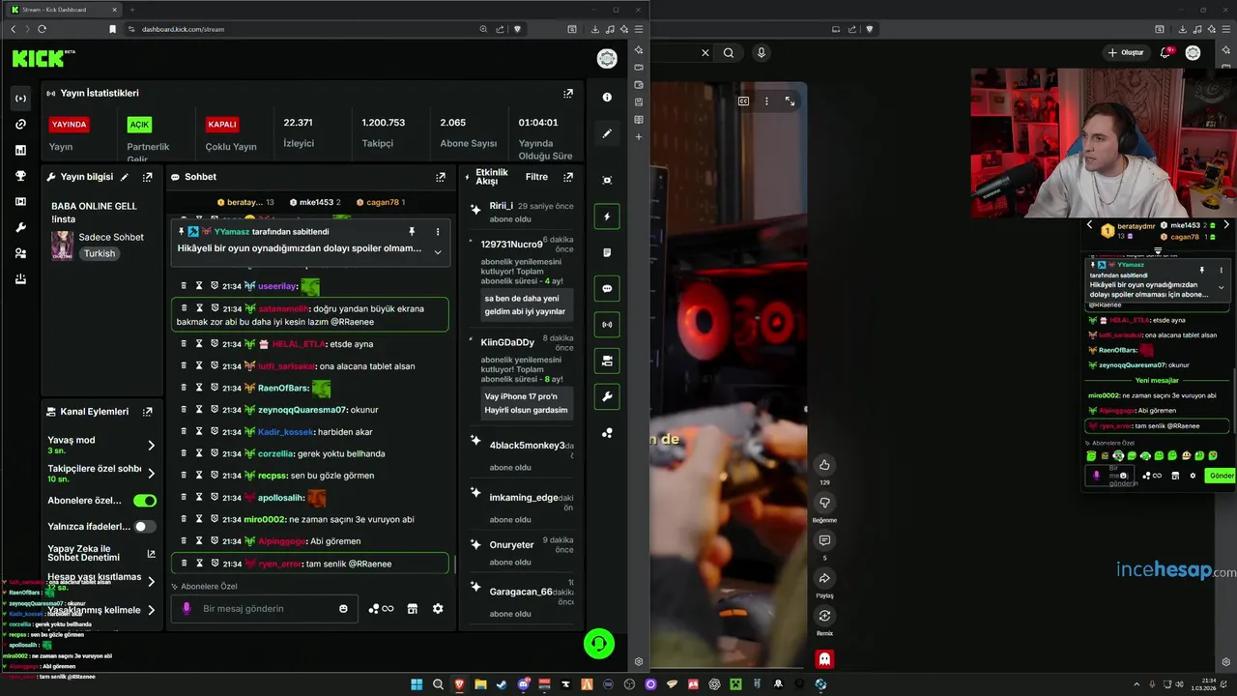The height and width of the screenshot is (696, 1237).
Task: Click the wrench widget in the right toolbar
Action: [x=607, y=396]
